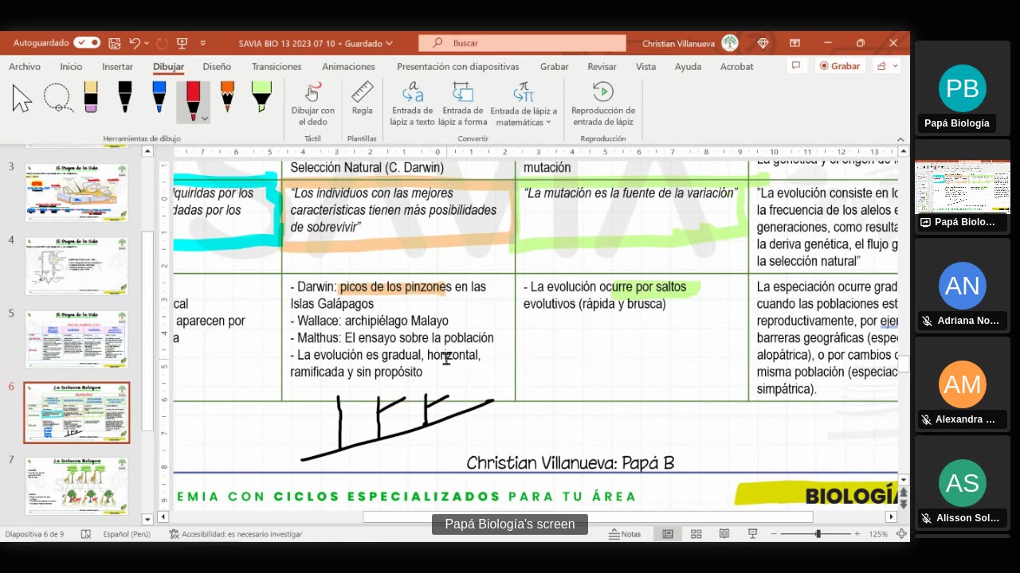This screenshot has width=1020, height=573.
Task: Click the 125% zoom level
Action: pyautogui.click(x=878, y=534)
